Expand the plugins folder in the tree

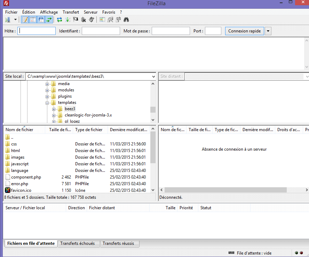click(x=47, y=96)
